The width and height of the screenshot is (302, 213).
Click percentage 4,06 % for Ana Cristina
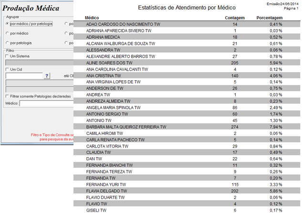[276, 75]
